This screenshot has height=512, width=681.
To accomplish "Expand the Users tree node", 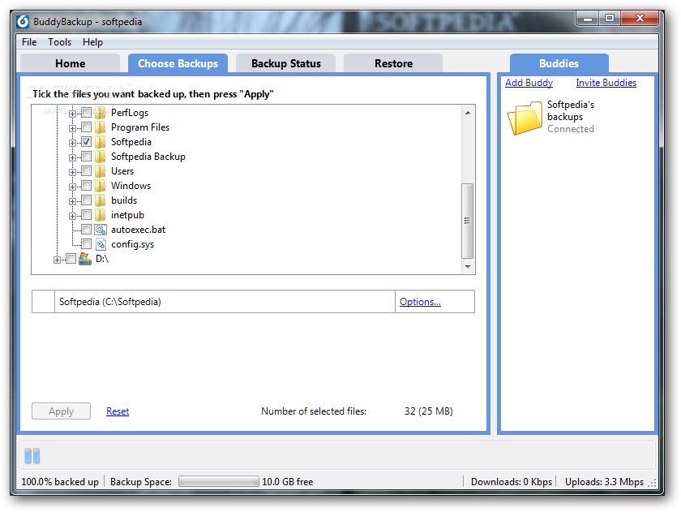I will tap(72, 173).
